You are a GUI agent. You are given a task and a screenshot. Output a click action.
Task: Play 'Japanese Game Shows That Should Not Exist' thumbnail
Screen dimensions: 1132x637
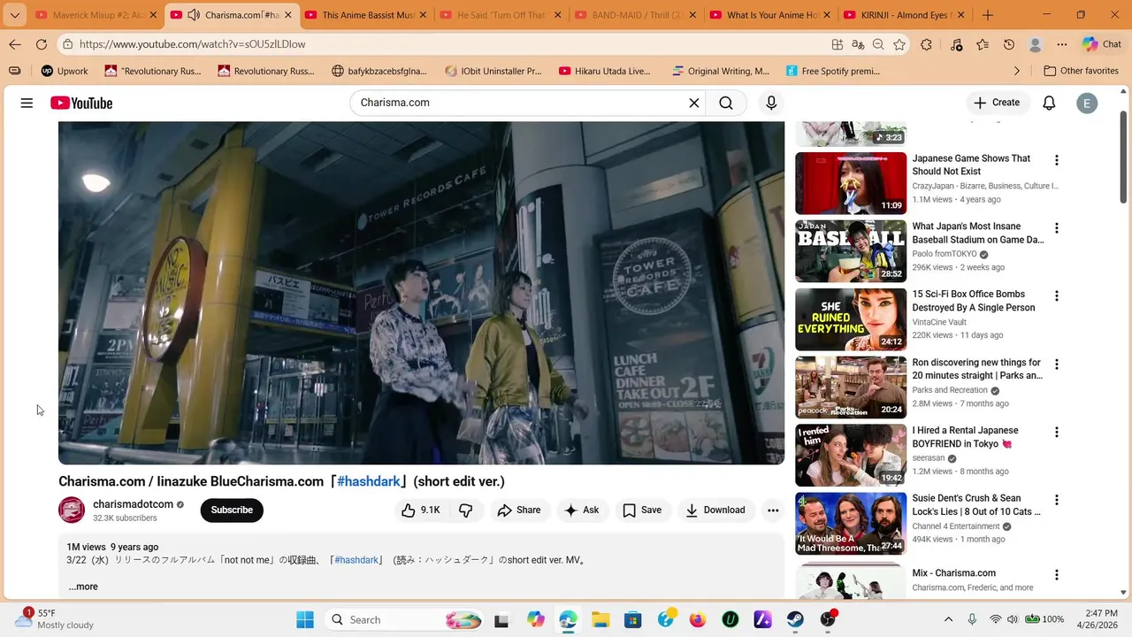pos(851,183)
